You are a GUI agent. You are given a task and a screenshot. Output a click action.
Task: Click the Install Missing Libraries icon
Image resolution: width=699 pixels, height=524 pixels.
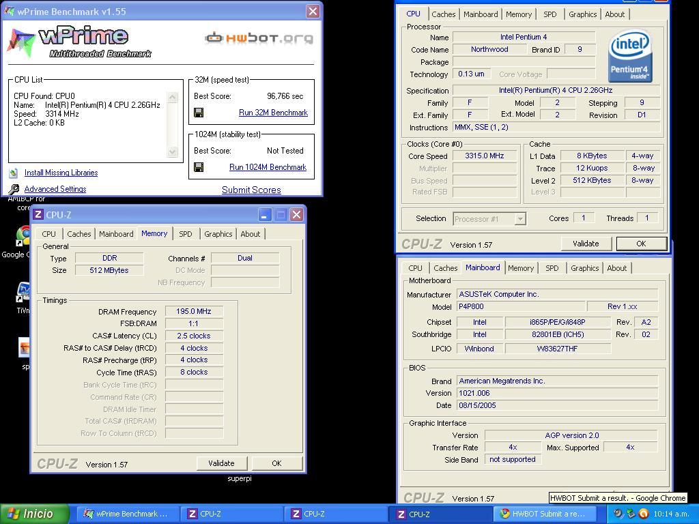(14, 173)
